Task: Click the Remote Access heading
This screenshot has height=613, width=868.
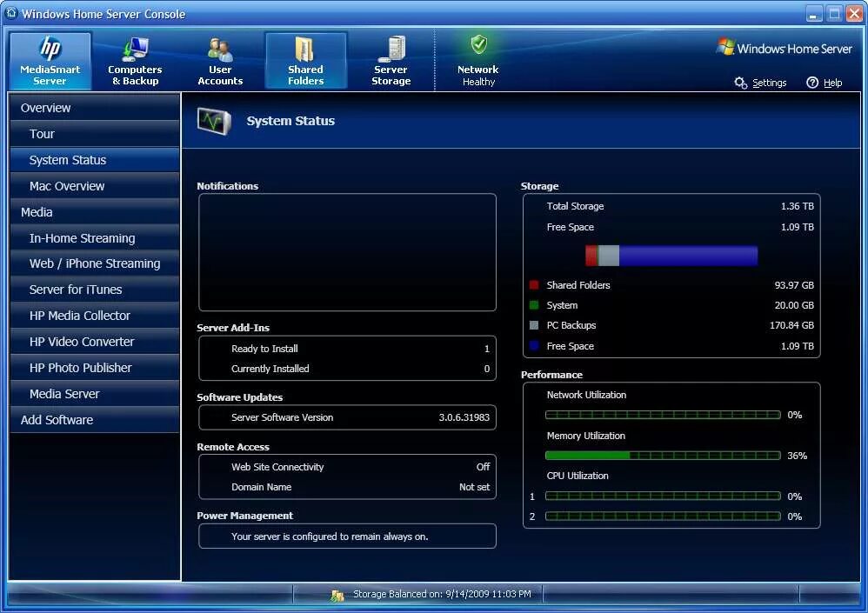Action: pos(233,447)
